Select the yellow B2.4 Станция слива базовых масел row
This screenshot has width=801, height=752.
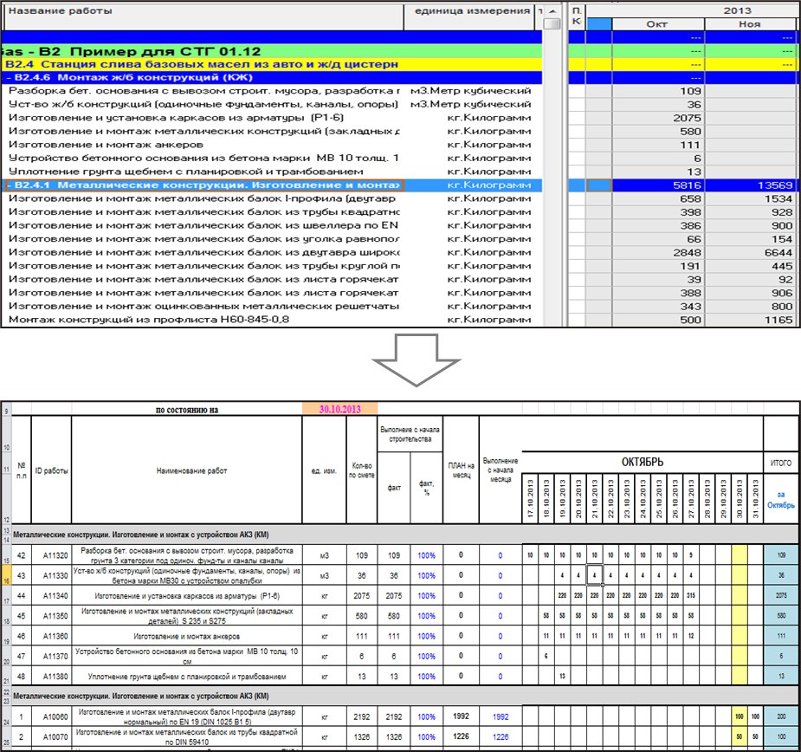tap(271, 64)
